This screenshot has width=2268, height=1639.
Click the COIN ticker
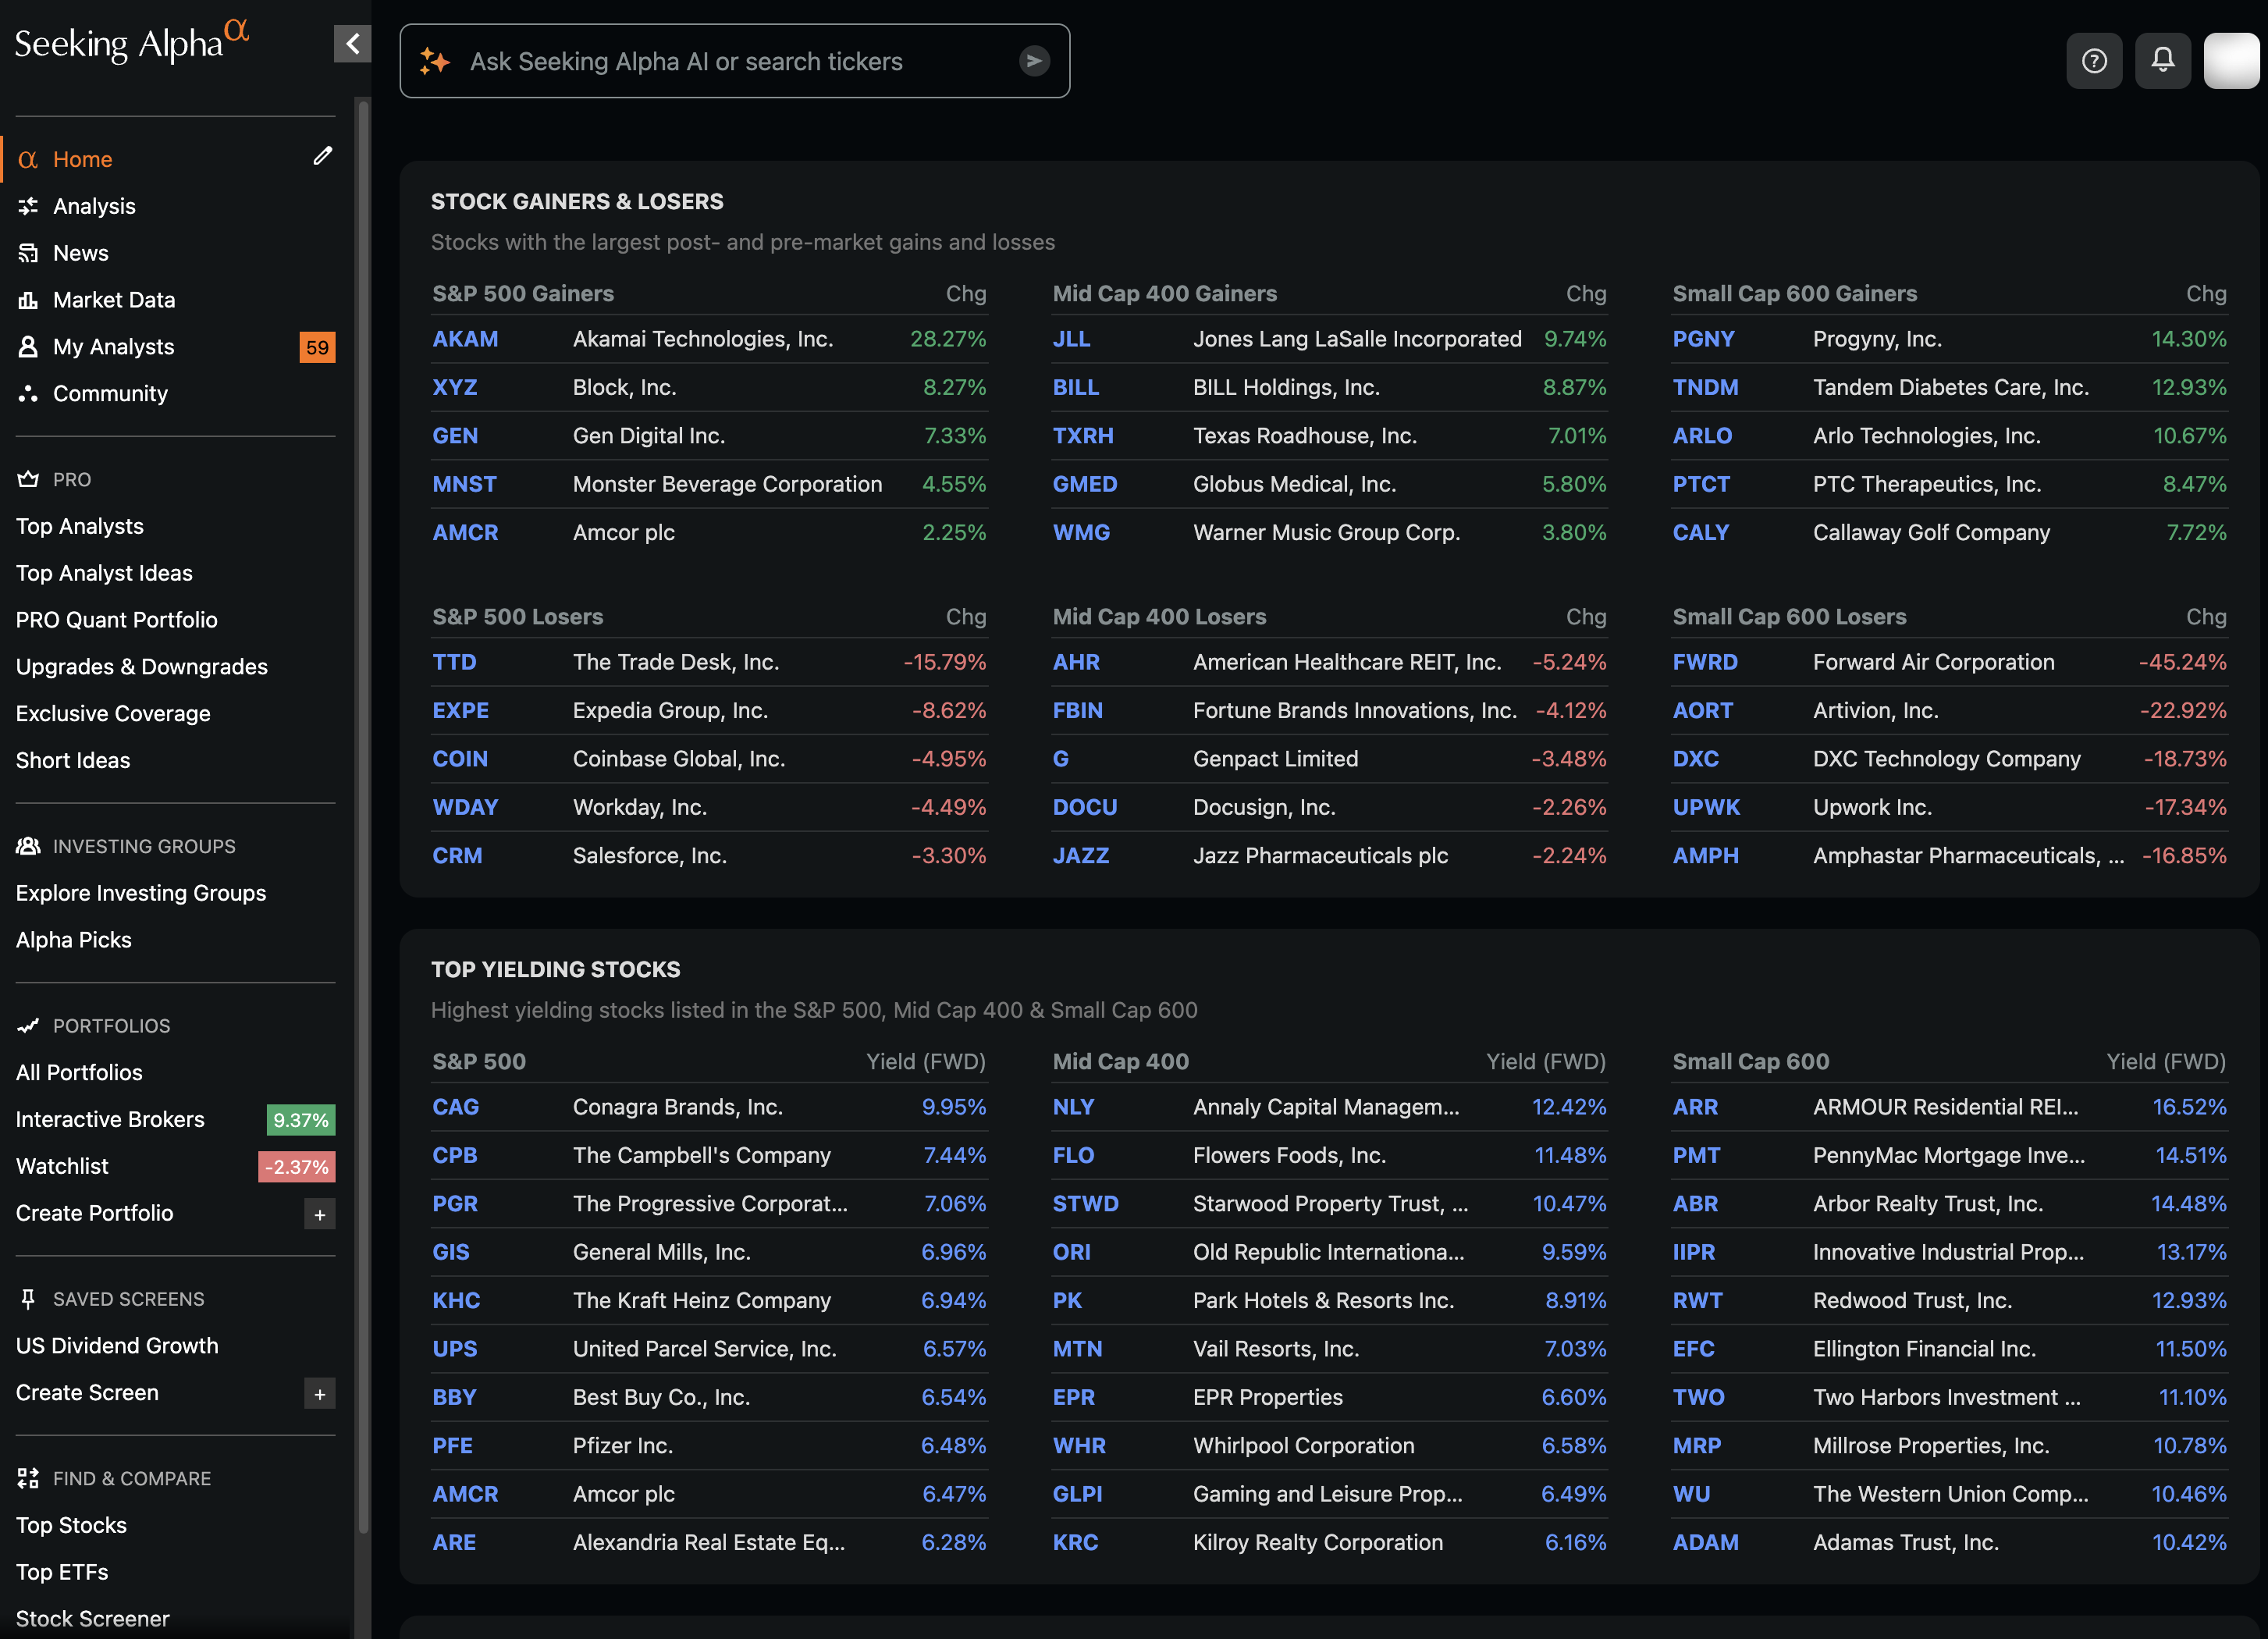pyautogui.click(x=460, y=759)
